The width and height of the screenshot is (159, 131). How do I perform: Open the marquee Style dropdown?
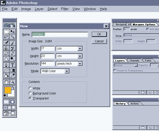click(141, 35)
